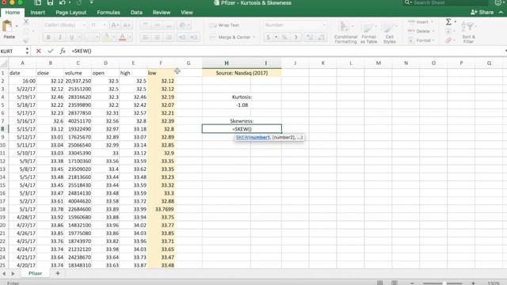Toggle align text right
507x285 pixels.
pos(169,37)
